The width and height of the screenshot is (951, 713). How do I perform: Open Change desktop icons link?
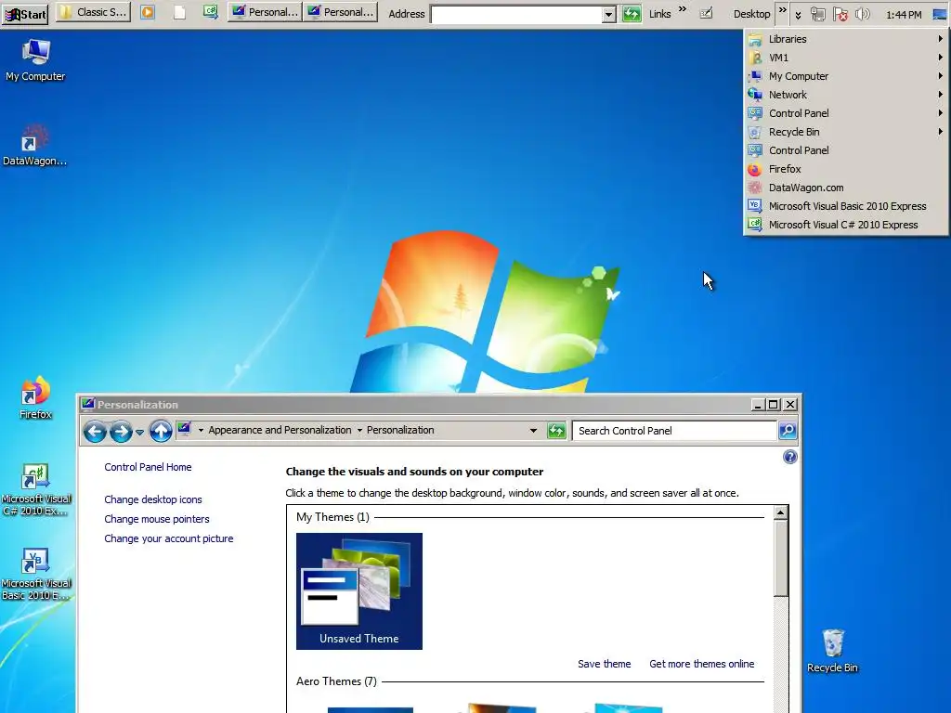pyautogui.click(x=153, y=499)
